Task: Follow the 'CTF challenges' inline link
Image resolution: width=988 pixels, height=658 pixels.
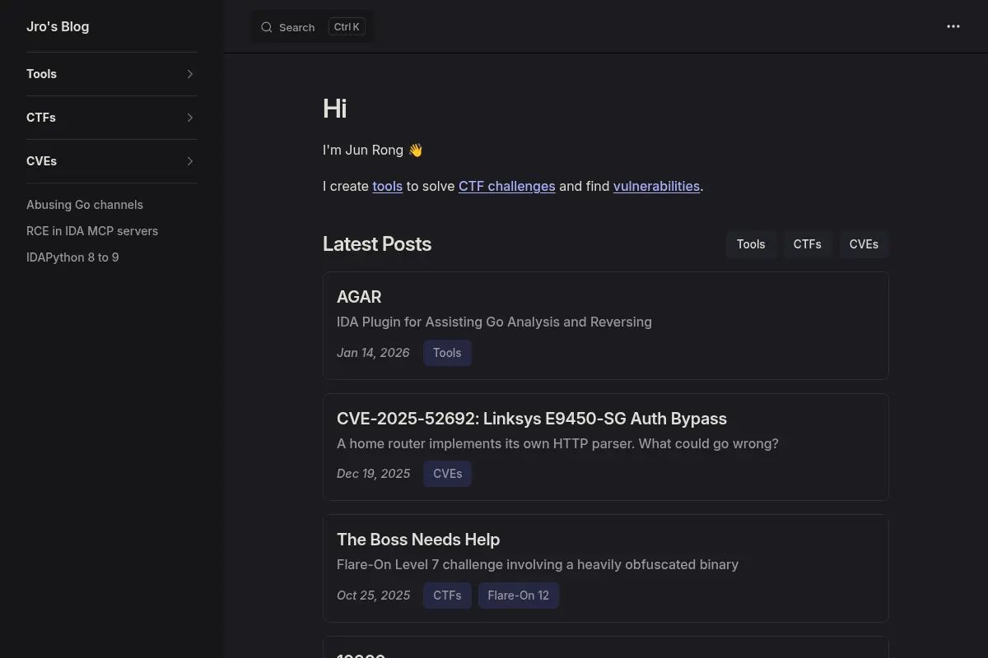Action: (507, 186)
